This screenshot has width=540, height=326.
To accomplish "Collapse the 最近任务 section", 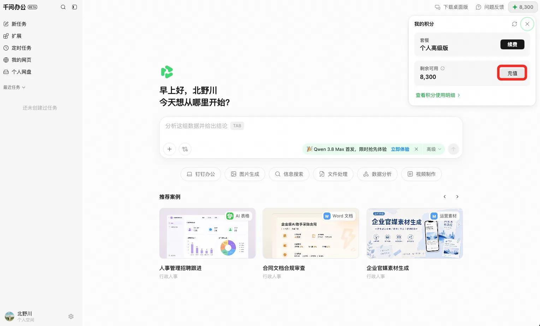I will pyautogui.click(x=14, y=87).
